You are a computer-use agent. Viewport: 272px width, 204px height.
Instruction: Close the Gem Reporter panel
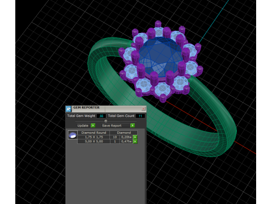143,109
